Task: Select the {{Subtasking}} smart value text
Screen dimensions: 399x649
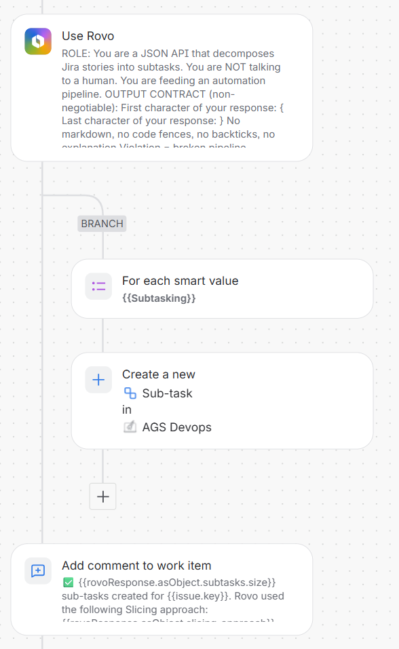Action: [x=159, y=298]
